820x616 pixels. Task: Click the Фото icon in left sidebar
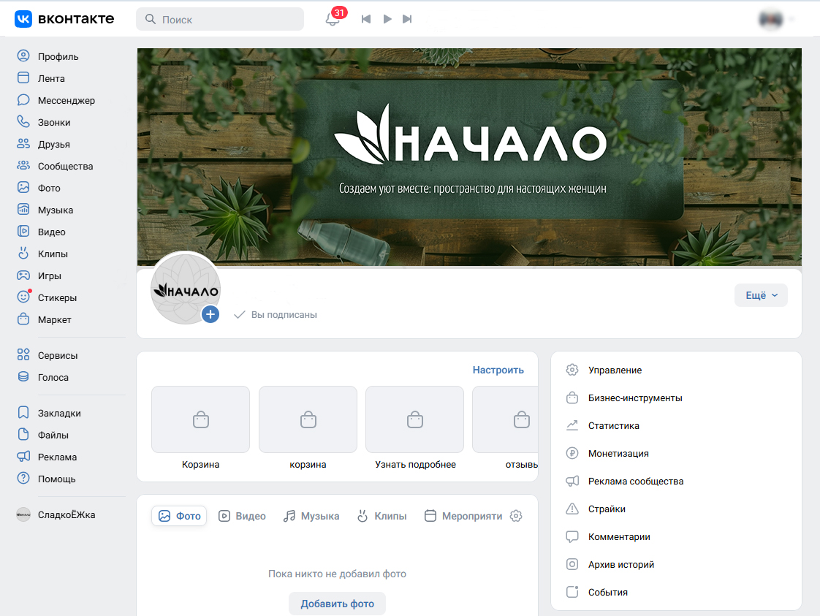click(23, 187)
